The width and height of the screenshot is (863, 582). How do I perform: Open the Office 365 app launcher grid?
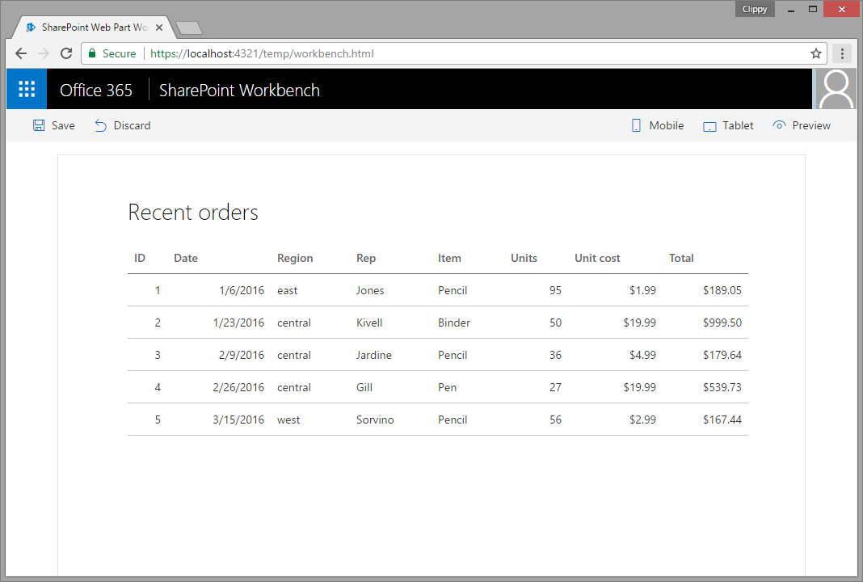[27, 89]
